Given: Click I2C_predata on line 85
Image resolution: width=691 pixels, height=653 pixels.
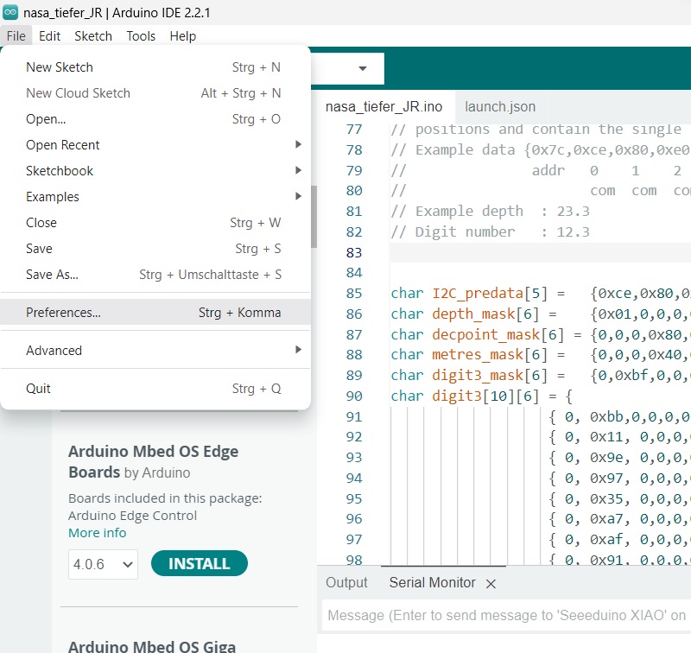Looking at the screenshot, I should pyautogui.click(x=478, y=294).
